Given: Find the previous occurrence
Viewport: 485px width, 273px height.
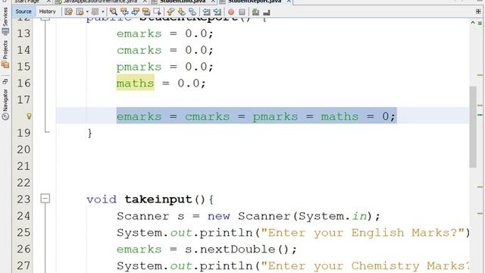Looking at the screenshot, I should tap(124, 12).
